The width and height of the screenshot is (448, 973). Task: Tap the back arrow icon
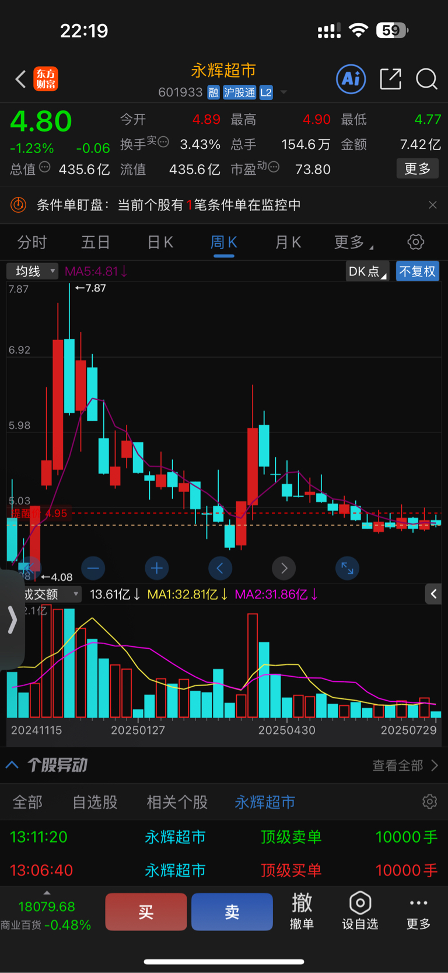20,79
